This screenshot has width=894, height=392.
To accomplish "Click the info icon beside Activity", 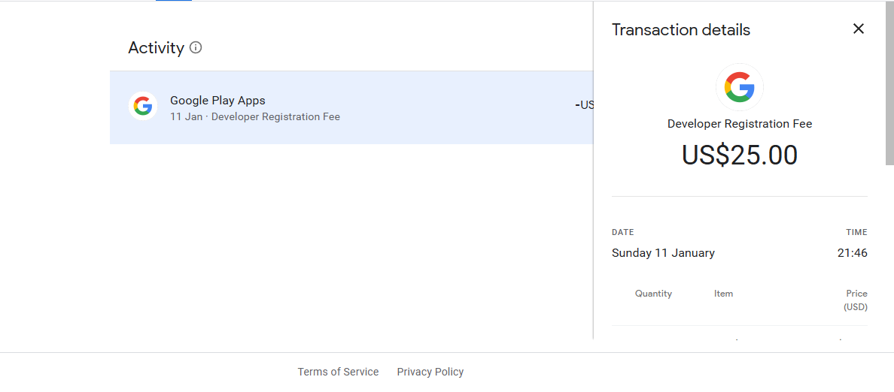I will [196, 47].
